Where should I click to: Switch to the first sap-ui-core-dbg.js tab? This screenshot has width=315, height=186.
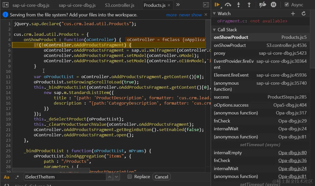[31, 5]
